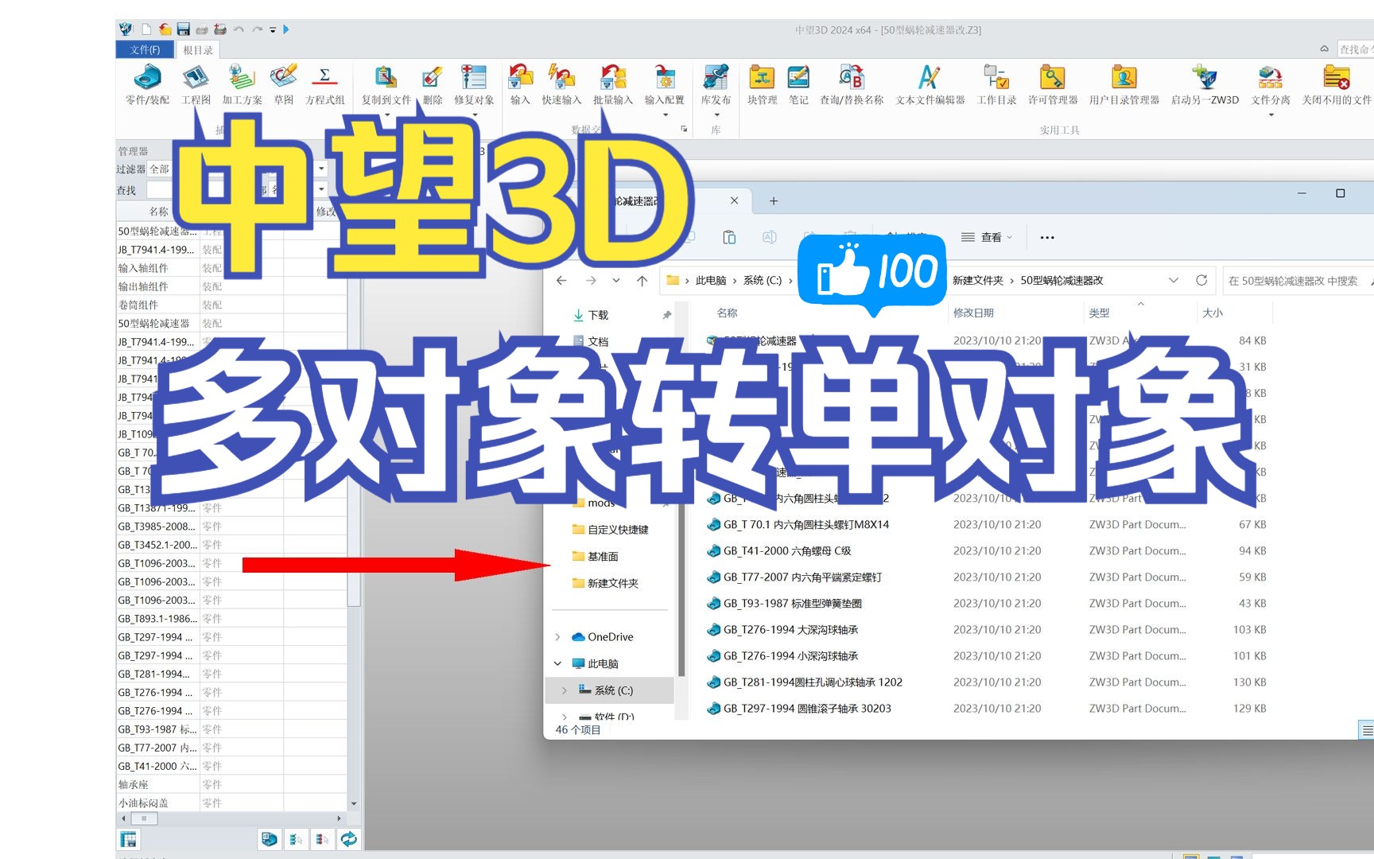Switch to the 根目录 tab

click(198, 49)
